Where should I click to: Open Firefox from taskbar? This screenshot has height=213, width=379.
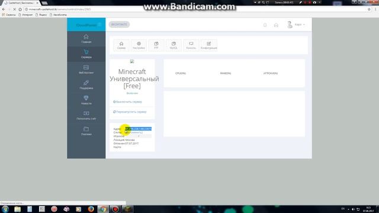[91, 209]
